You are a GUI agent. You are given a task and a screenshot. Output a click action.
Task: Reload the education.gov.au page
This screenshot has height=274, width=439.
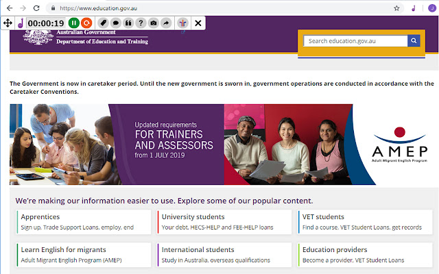36,8
